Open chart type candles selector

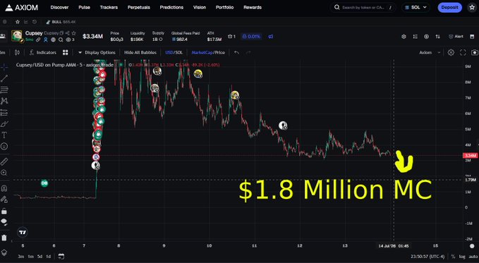coord(17,53)
